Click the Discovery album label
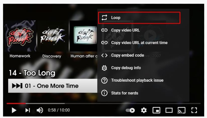Viewport: 207px width, 118px height. pos(51,56)
